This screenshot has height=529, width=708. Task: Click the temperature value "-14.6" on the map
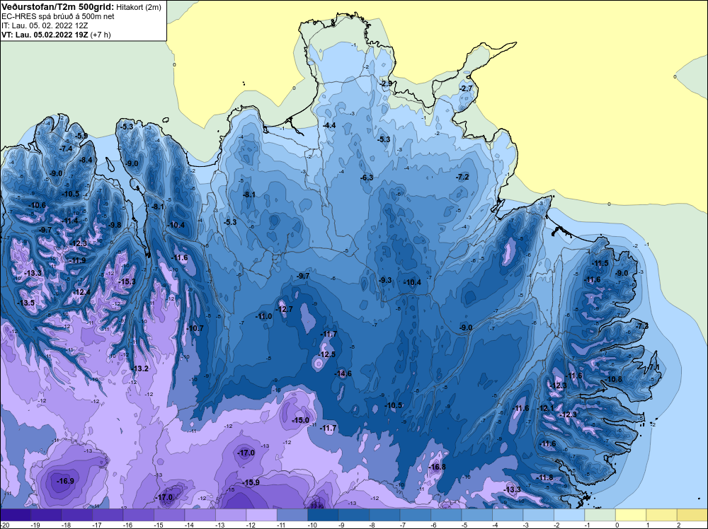click(343, 373)
